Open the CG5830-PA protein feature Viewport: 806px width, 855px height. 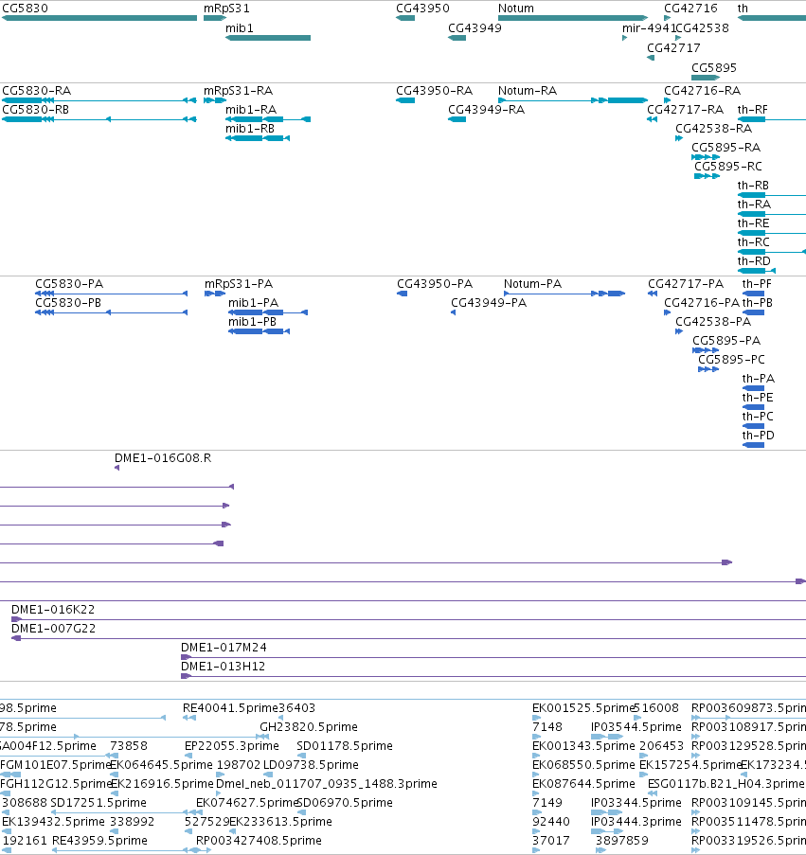(x=111, y=294)
